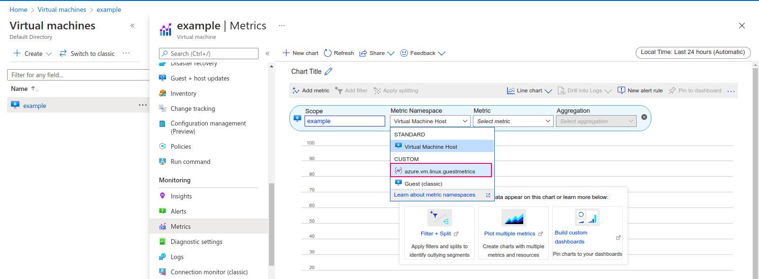
Task: Collapse the resource menu with the double chevron
Action: pyautogui.click(x=268, y=54)
